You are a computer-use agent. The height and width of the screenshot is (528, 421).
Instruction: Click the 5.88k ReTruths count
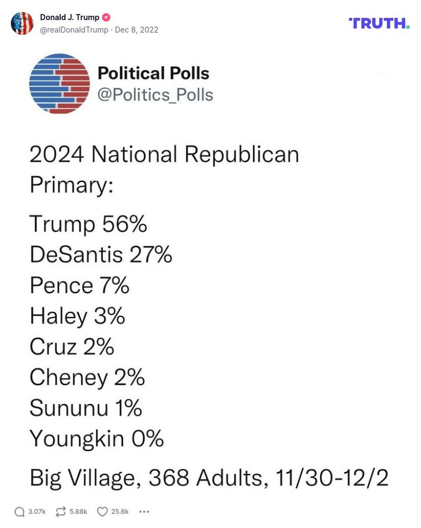pyautogui.click(x=78, y=511)
